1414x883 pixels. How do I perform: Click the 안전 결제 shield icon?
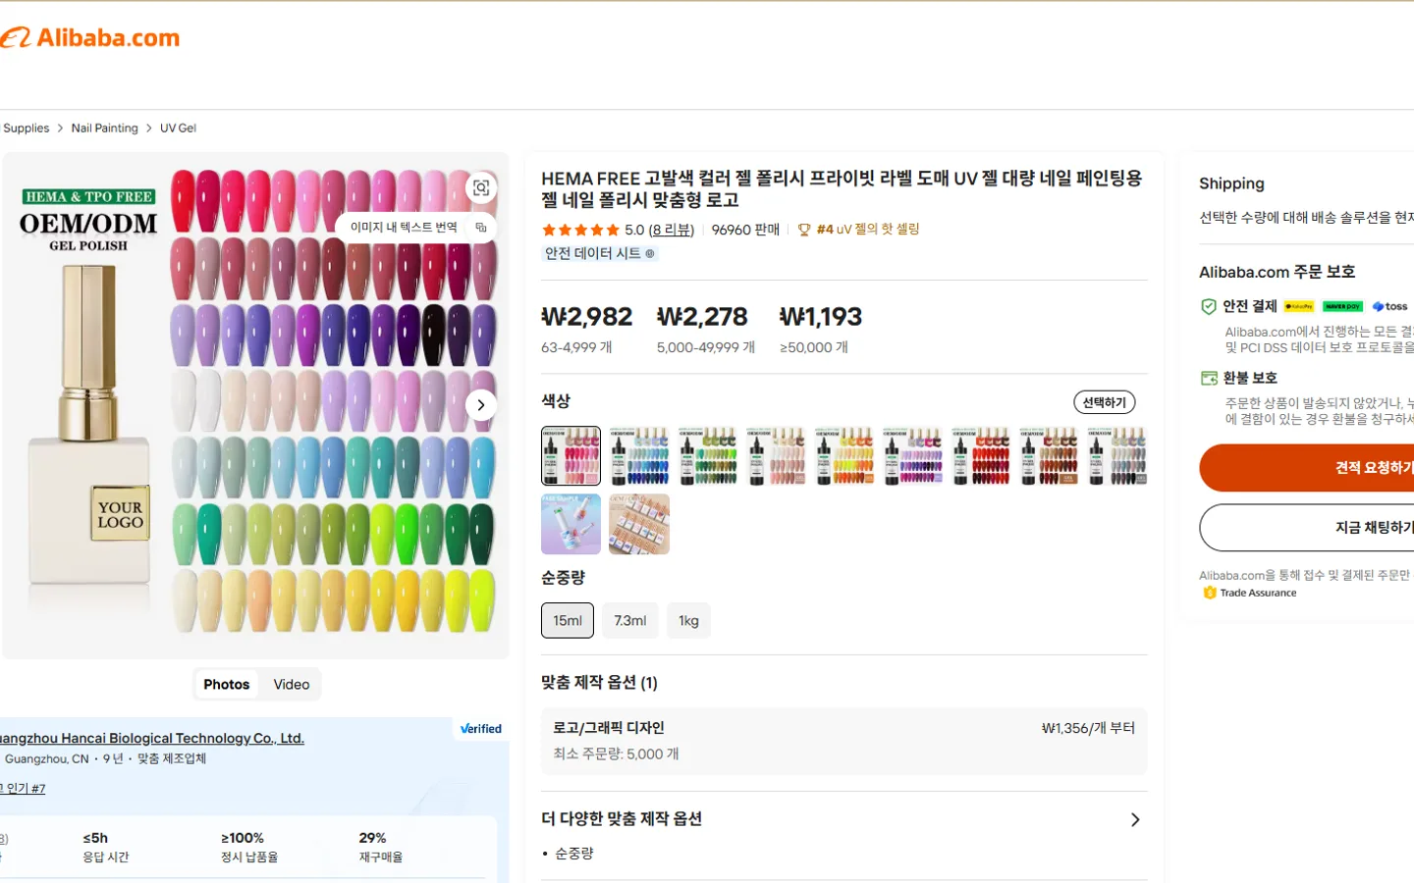pos(1209,307)
